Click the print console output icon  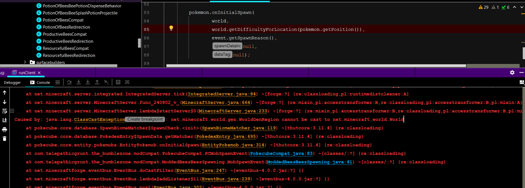(4, 129)
